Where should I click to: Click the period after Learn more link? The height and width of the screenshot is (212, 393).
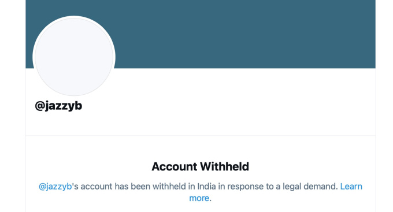(210, 199)
